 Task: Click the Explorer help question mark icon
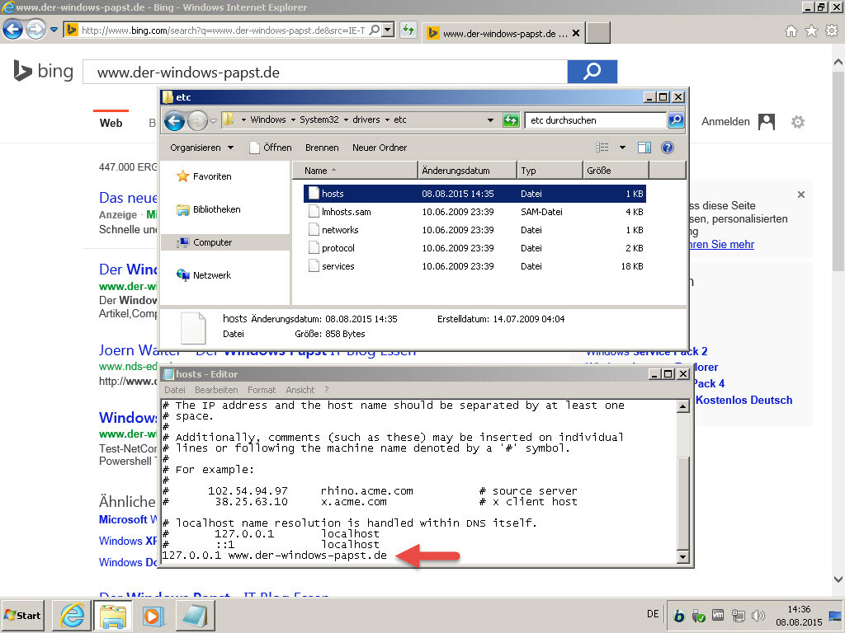pyautogui.click(x=668, y=148)
